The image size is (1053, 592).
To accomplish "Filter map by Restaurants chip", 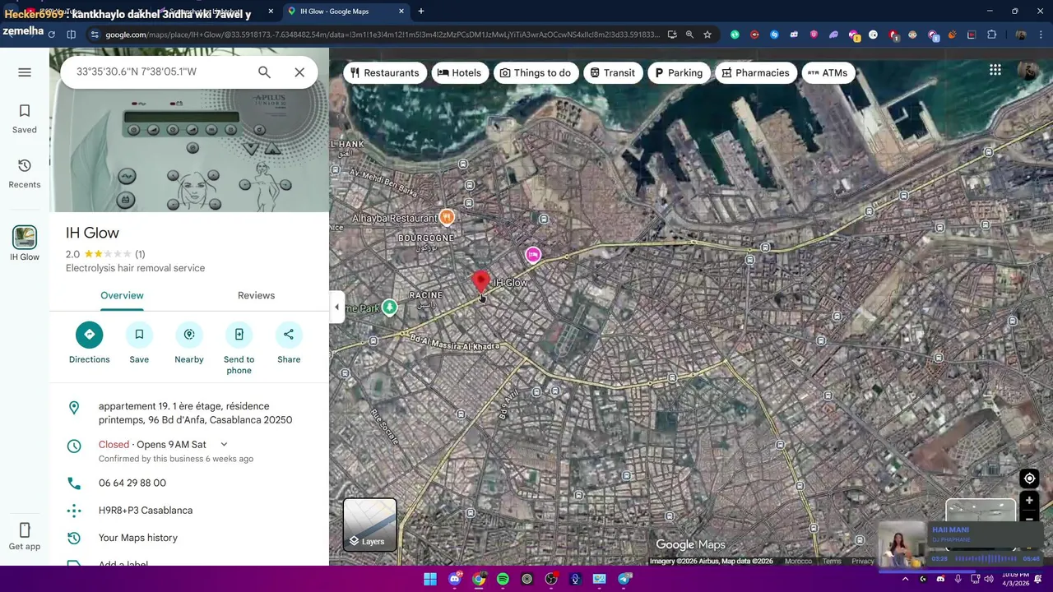I will point(384,72).
